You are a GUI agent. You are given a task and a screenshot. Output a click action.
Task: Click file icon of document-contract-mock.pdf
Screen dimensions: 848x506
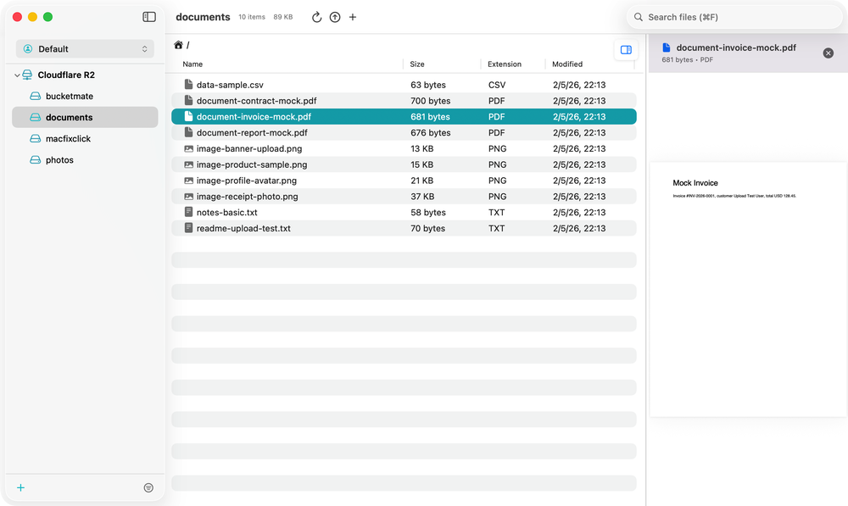[x=188, y=101]
